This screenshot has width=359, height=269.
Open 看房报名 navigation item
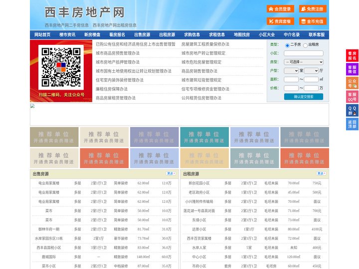point(117,35)
